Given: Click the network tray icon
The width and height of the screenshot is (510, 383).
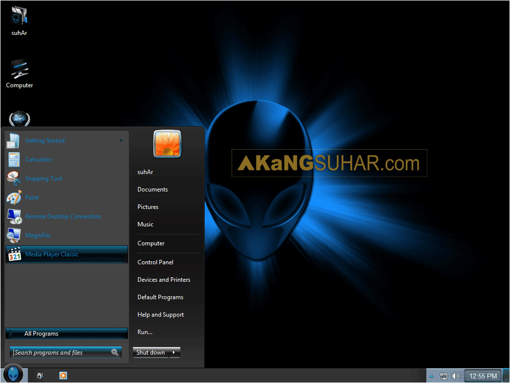Looking at the screenshot, I should click(x=443, y=376).
